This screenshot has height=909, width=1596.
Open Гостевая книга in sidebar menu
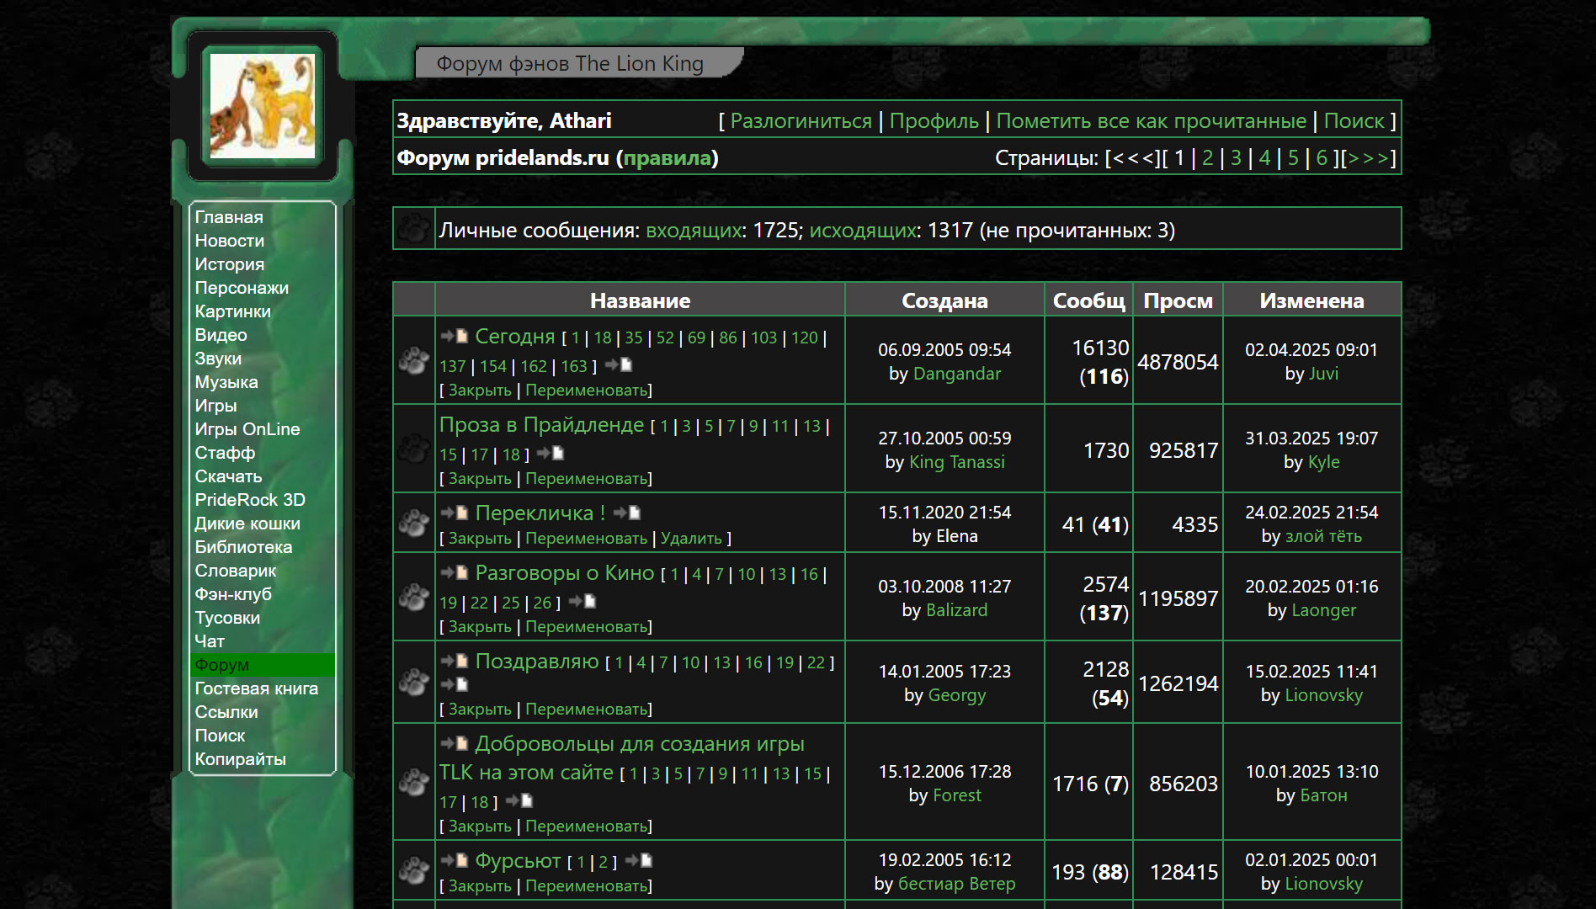click(256, 688)
